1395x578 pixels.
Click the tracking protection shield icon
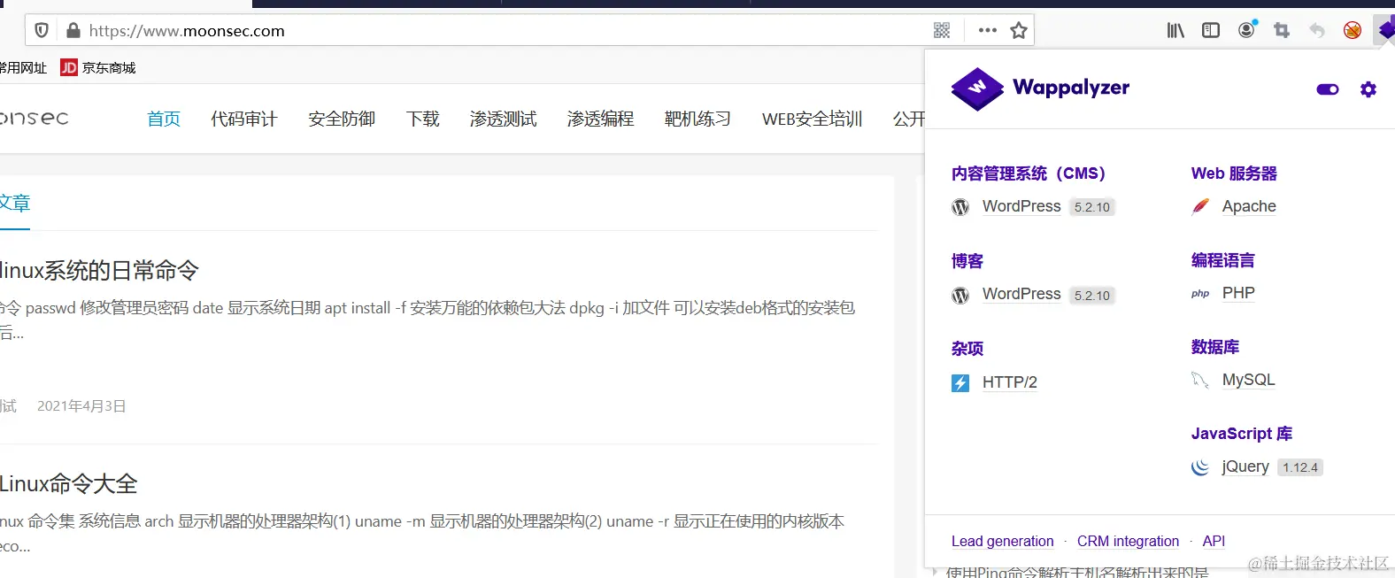[42, 31]
